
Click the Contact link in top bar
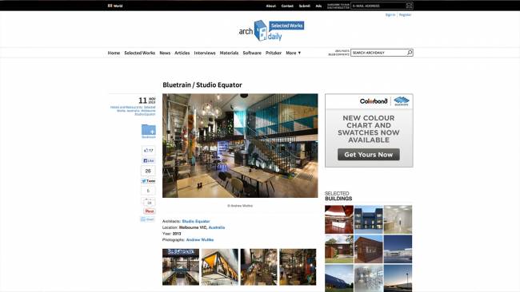pos(287,6)
